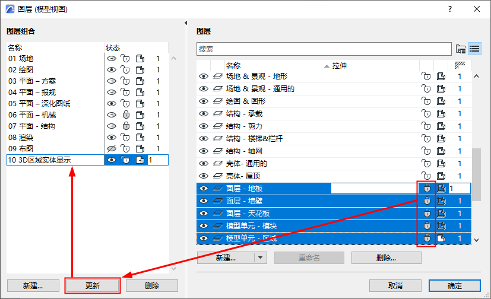Hide the 结构 - 承载 layer

tap(204, 113)
